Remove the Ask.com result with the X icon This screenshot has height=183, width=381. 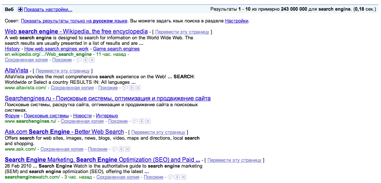click(x=128, y=149)
